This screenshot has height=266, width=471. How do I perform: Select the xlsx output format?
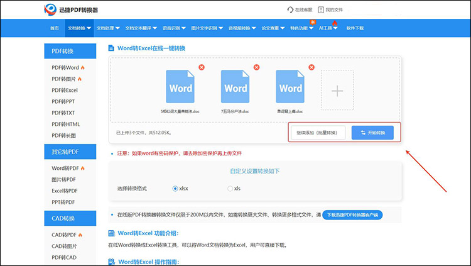click(x=175, y=189)
